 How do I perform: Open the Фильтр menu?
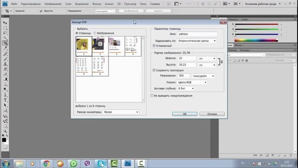pos(96,4)
